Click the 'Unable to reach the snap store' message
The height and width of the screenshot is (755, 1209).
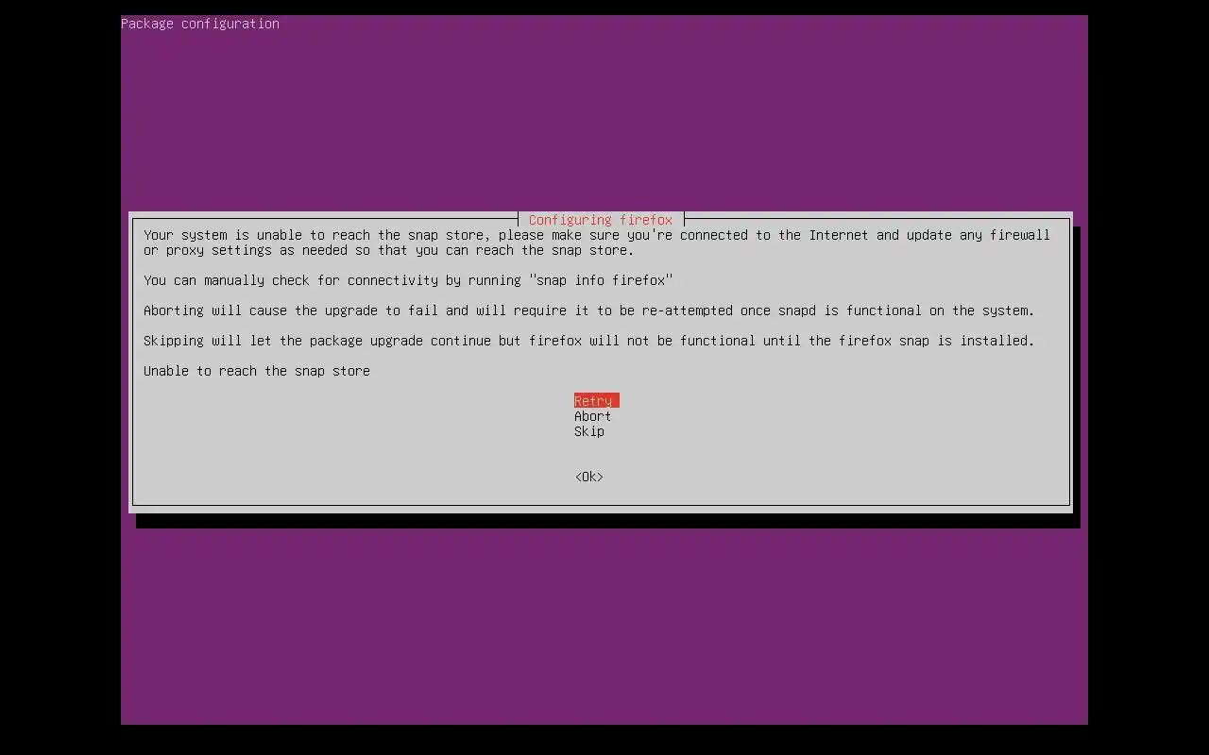coord(257,371)
